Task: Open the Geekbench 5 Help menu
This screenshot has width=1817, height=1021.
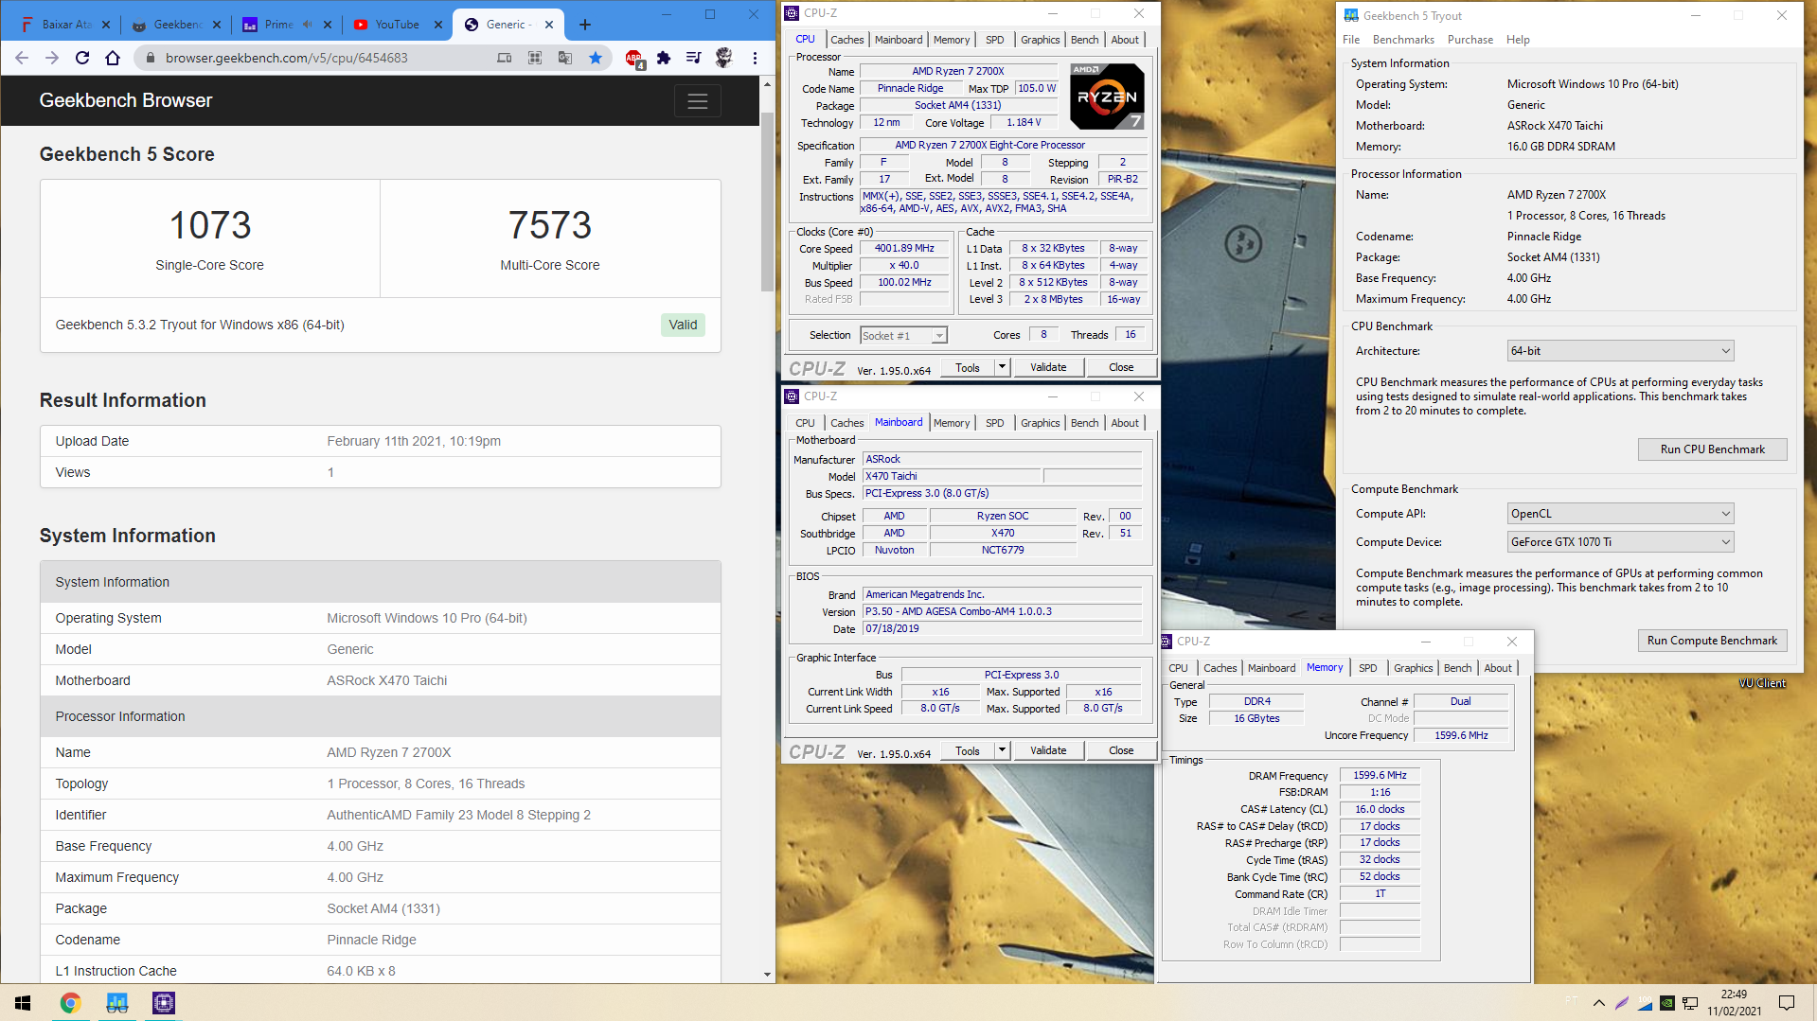Action: click(x=1518, y=40)
